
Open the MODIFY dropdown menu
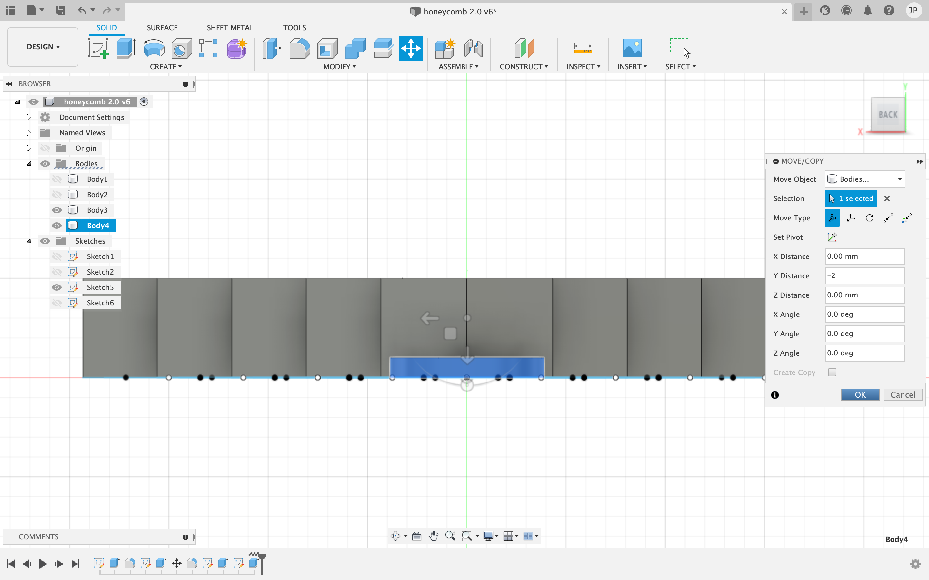point(340,67)
